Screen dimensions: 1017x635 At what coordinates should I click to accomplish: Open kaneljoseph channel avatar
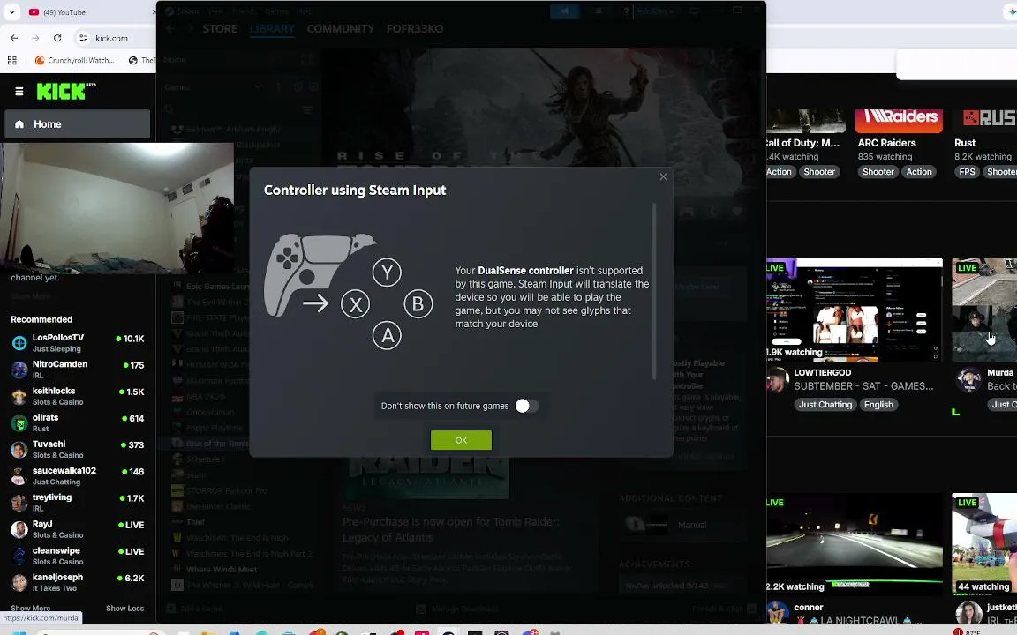19,582
